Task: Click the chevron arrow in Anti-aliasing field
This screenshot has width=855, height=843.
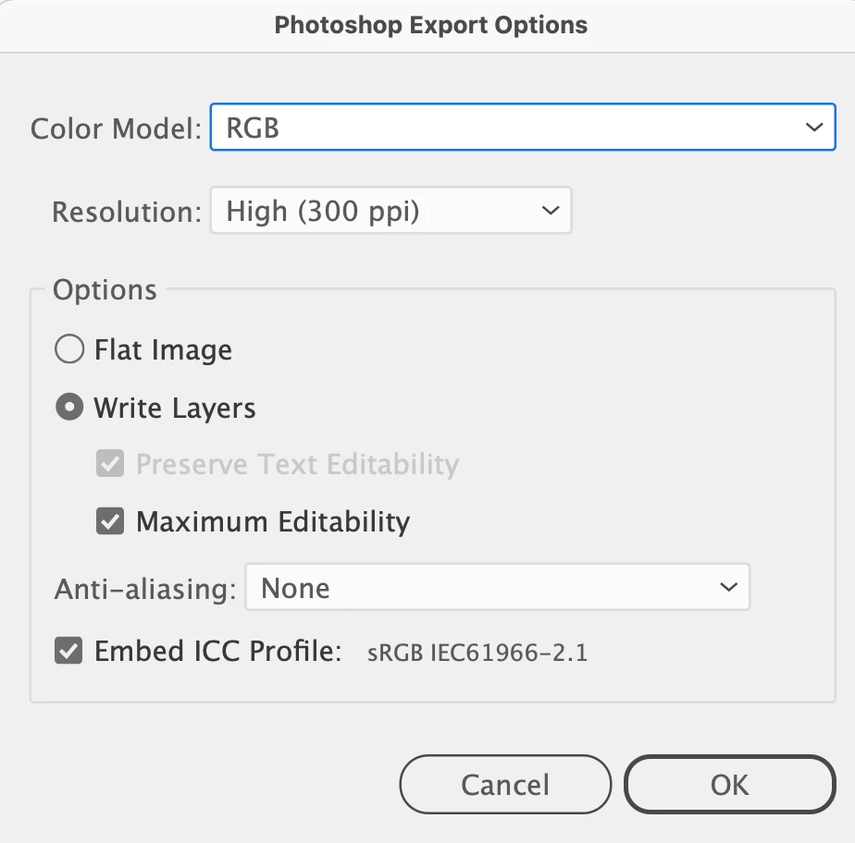Action: 728,587
